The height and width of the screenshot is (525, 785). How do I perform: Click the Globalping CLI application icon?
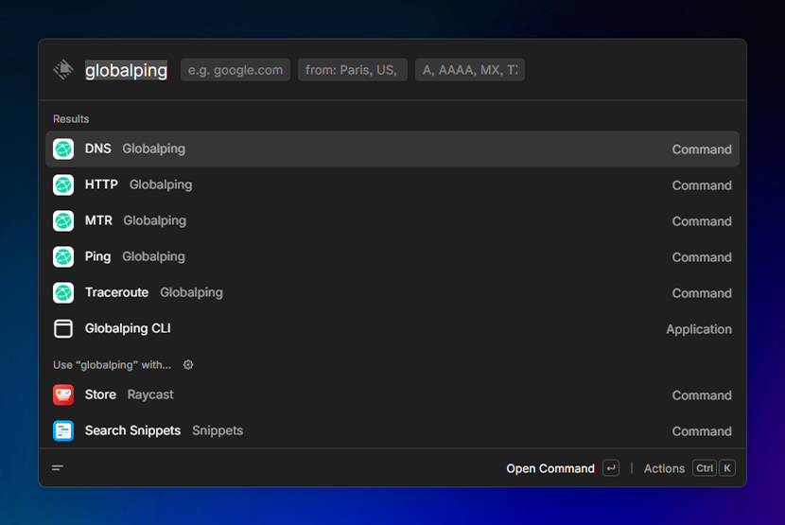click(x=63, y=328)
